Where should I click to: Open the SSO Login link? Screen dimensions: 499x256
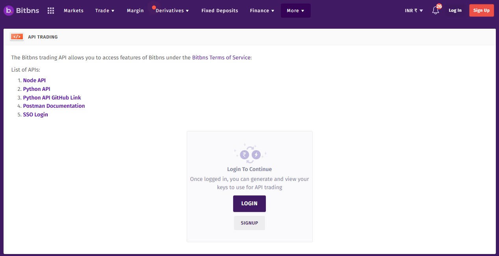(x=35, y=114)
